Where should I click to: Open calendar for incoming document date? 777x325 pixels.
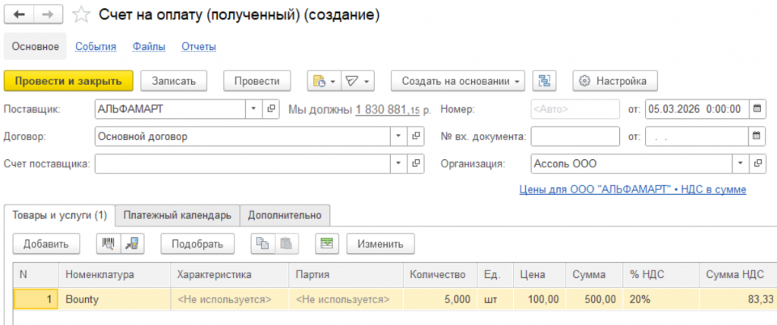tap(757, 136)
